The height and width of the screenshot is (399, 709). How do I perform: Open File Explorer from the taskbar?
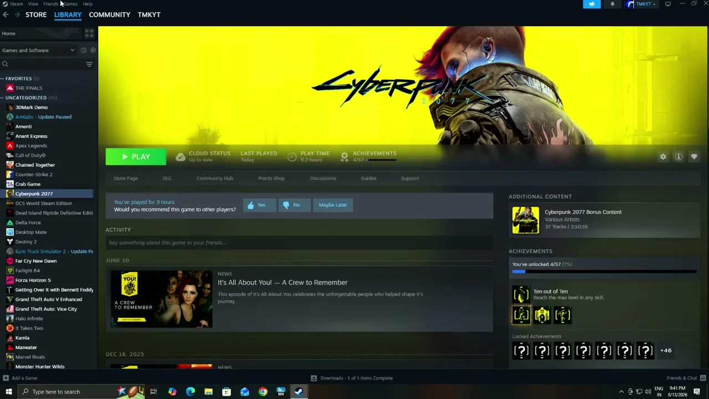(x=208, y=392)
